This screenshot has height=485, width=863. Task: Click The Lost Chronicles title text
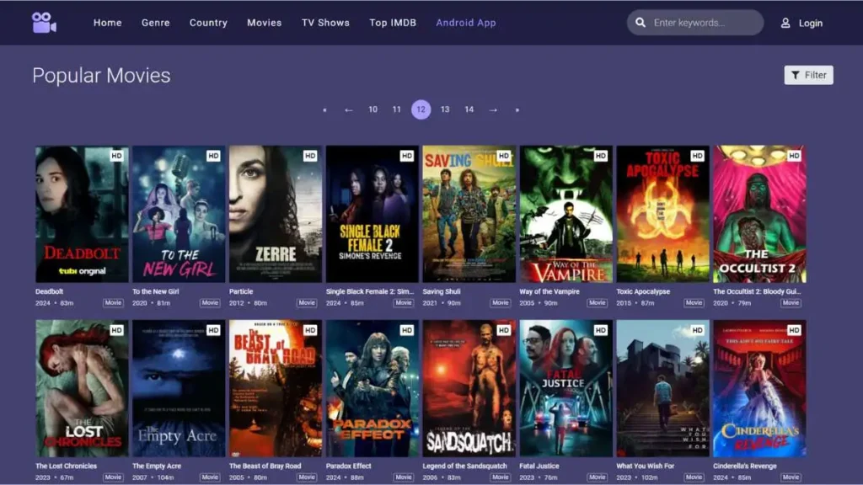tap(66, 466)
